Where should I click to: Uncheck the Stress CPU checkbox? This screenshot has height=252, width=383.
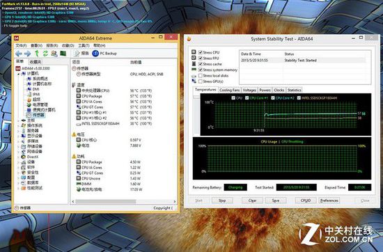coord(201,52)
